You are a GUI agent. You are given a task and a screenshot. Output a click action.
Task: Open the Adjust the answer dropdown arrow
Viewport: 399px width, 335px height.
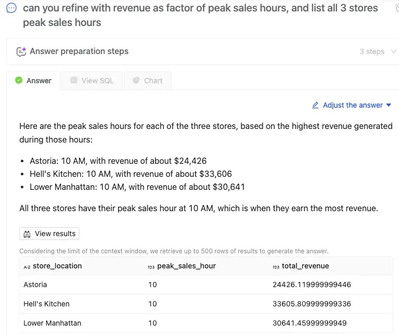(x=388, y=105)
